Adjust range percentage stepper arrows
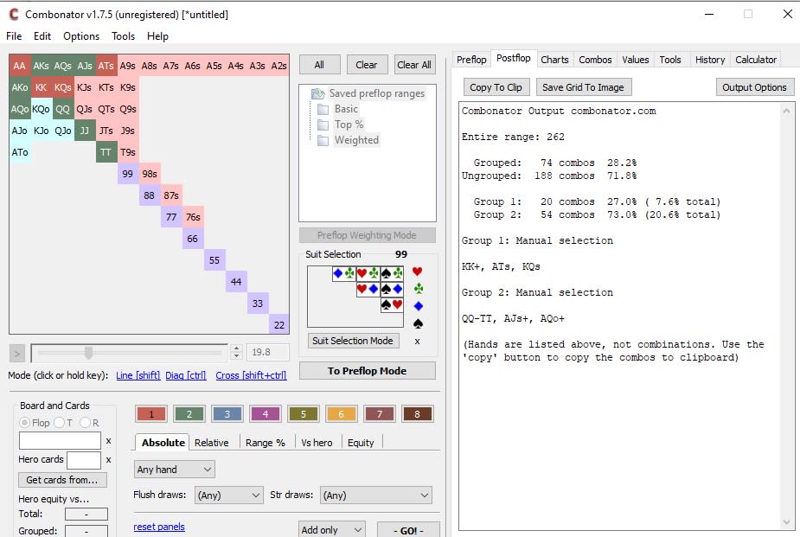This screenshot has width=800, height=537. [x=236, y=352]
